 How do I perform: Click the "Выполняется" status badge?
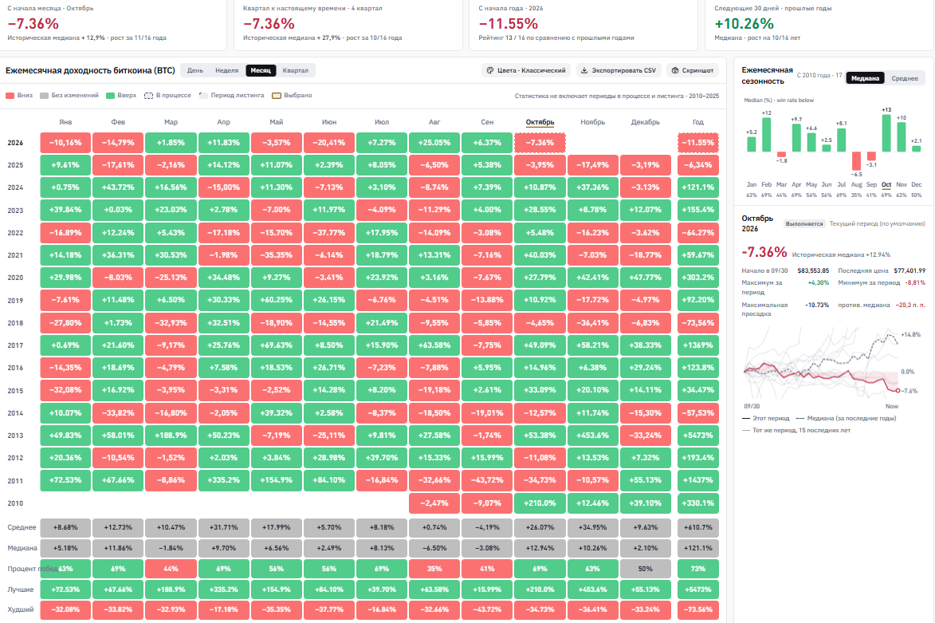point(804,224)
